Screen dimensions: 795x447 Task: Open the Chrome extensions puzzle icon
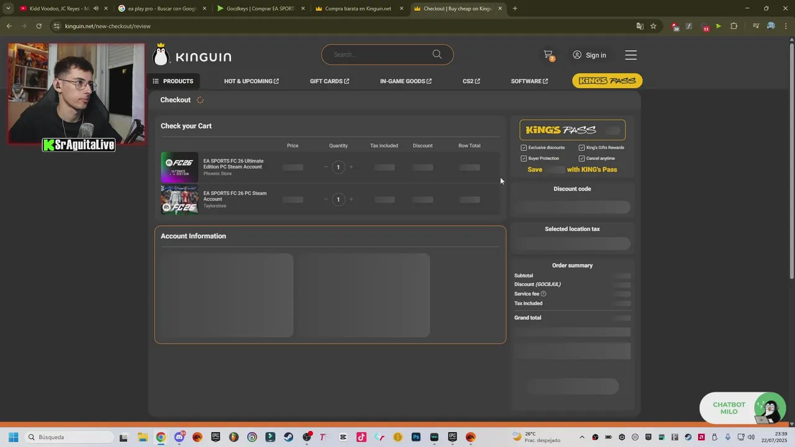point(734,26)
